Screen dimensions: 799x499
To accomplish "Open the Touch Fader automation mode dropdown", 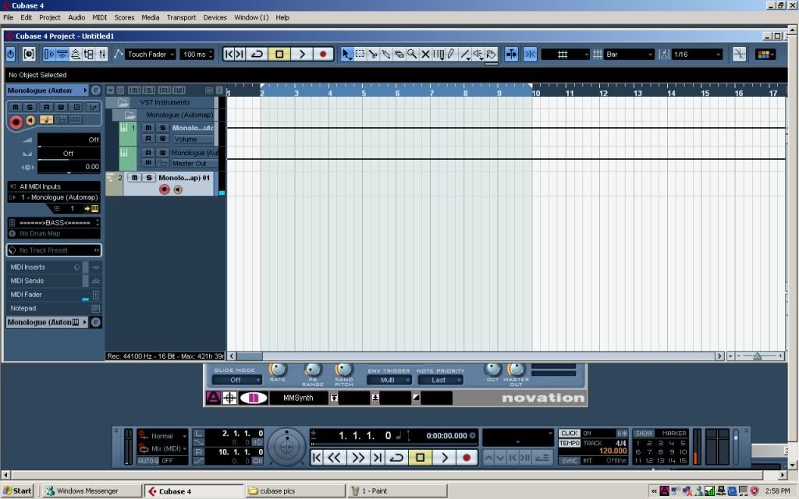I will [151, 54].
